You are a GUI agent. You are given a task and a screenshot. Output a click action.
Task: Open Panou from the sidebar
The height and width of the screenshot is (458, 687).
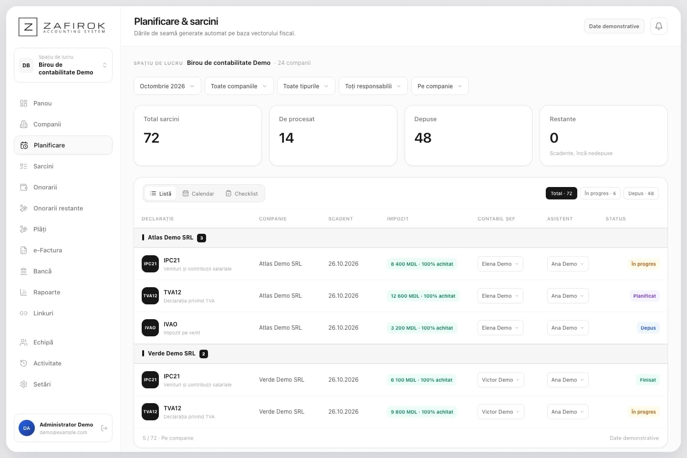(63, 103)
